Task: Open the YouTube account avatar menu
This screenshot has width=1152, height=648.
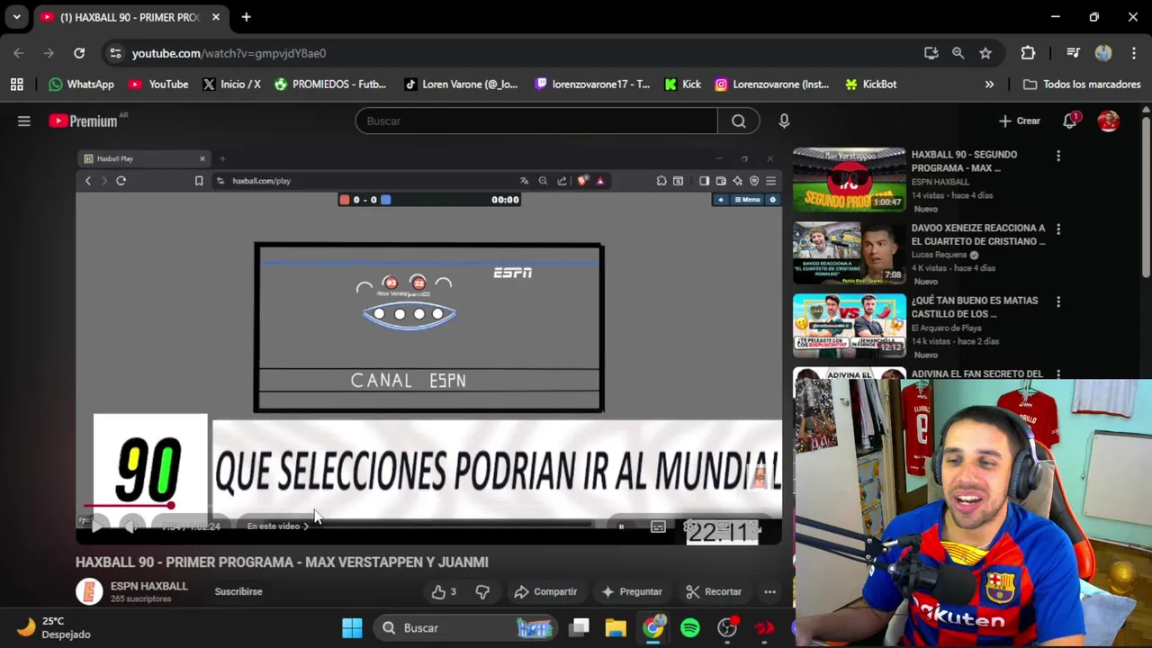Action: tap(1109, 121)
